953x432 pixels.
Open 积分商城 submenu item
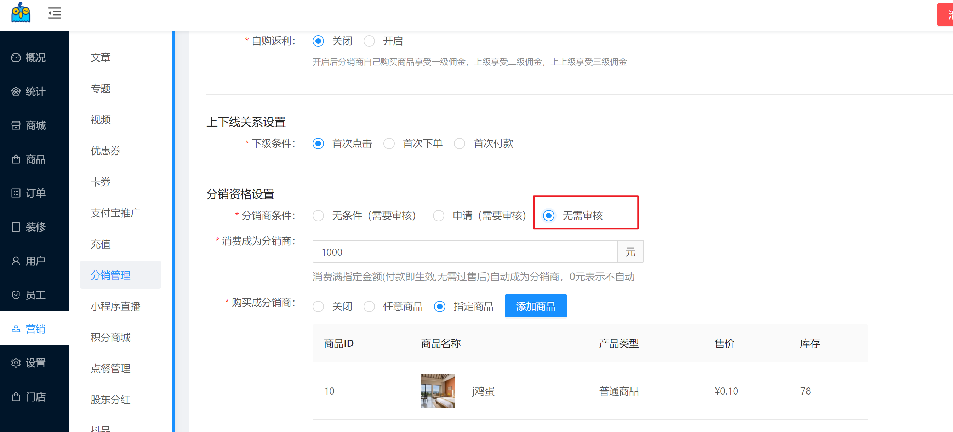pos(110,337)
